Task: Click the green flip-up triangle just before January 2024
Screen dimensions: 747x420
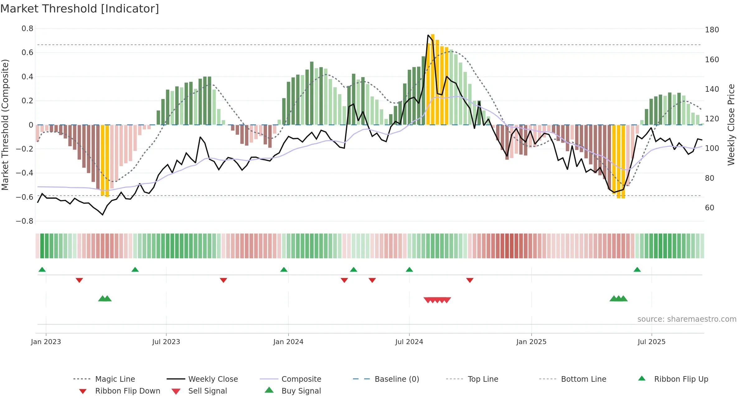Action: [x=284, y=269]
